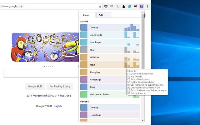Click the æ extension icon
Viewport: 200px width, 125px height.
[x=135, y=6]
